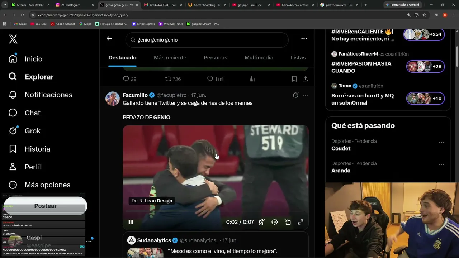This screenshot has height=258, width=459.
Task: Open Sudanalytics quoted post author
Action: 154,240
